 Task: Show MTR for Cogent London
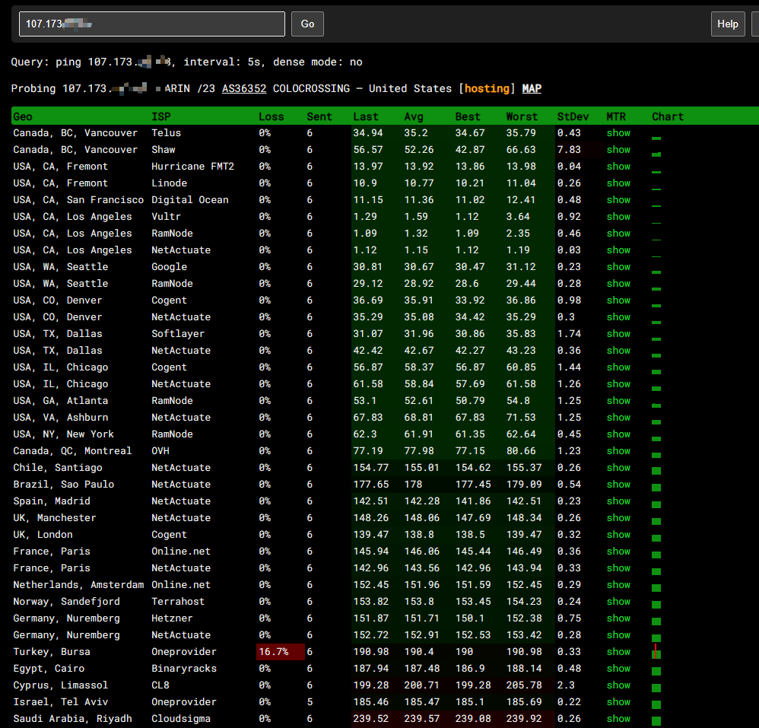coord(618,535)
